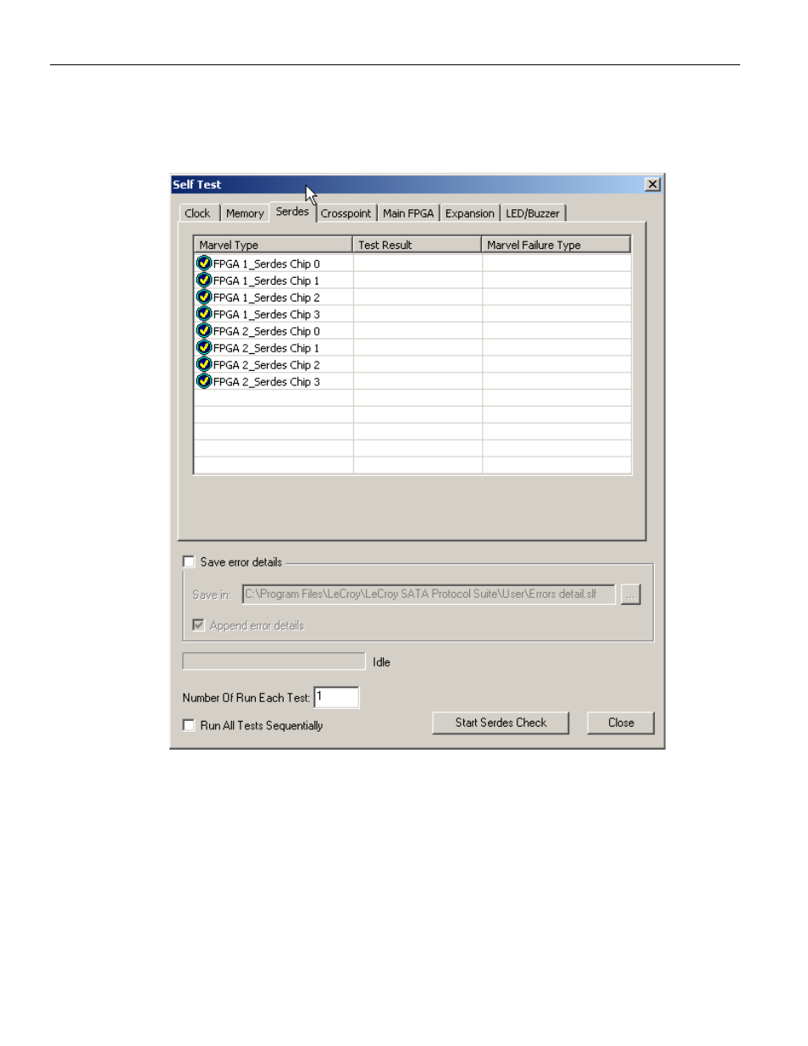Viewport: 808px width, 1046px height.
Task: Enable the Save error details checkbox
Action: click(188, 562)
